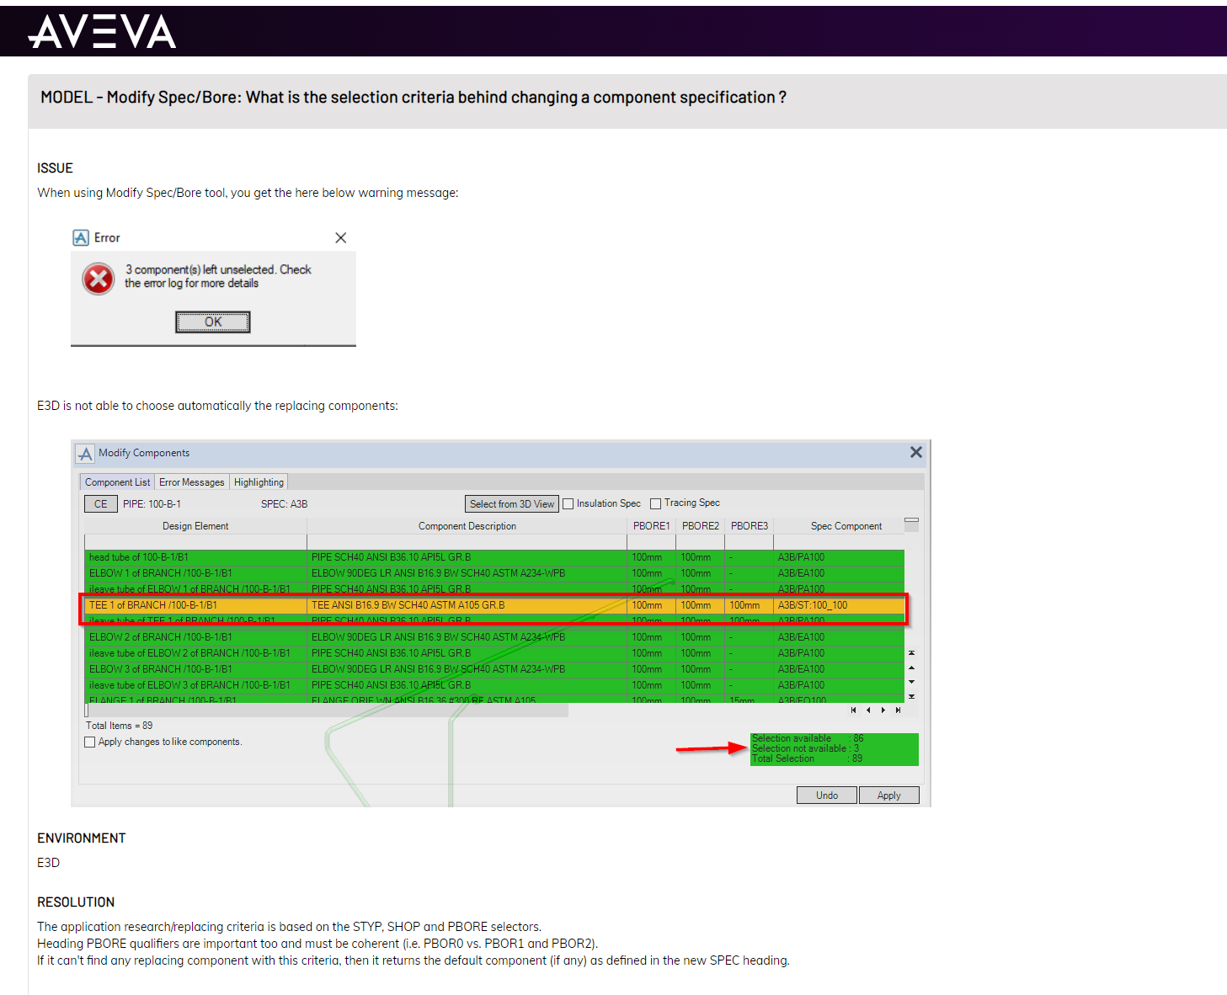Select ileave tube of ELBOW 3 row
Viewport: 1227px width, 995px height.
point(494,685)
